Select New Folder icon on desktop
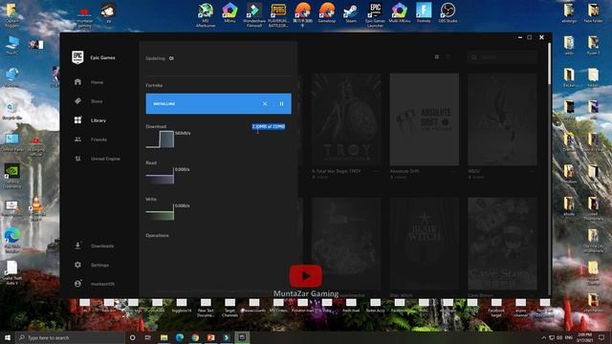Image resolution: width=612 pixels, height=344 pixels. click(593, 12)
